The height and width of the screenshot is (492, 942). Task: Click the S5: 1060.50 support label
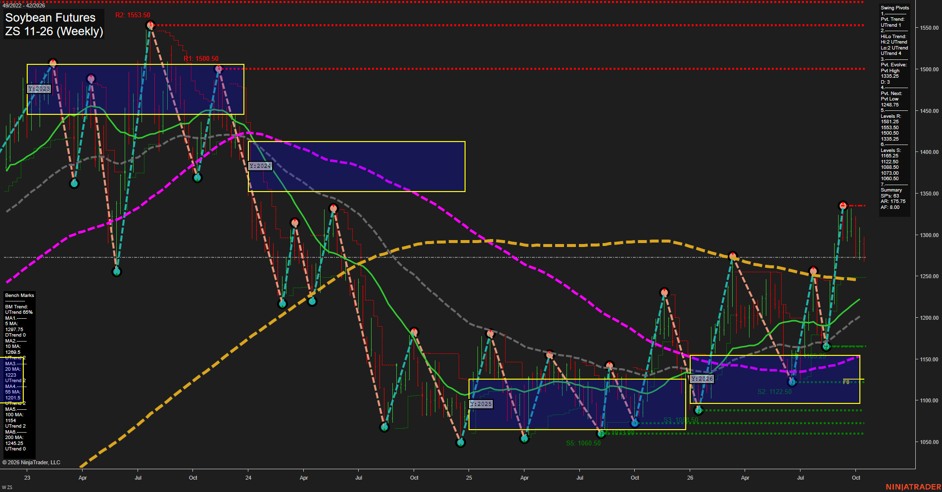(x=583, y=443)
